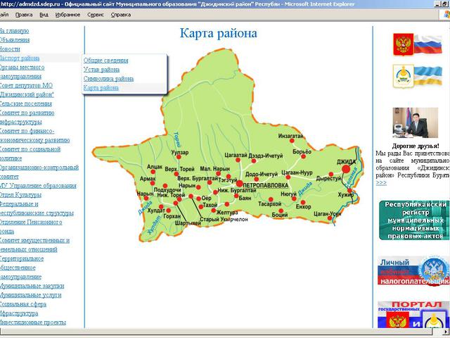
Task: Click the district head's photo
Action: click(x=415, y=123)
